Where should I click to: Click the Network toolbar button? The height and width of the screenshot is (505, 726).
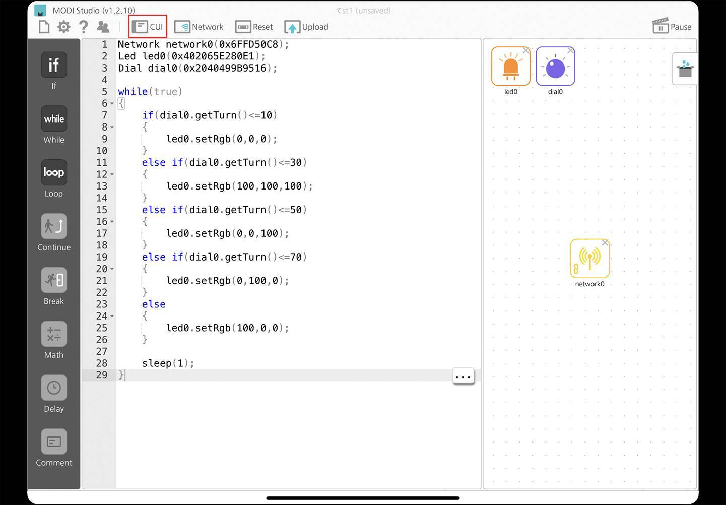point(199,27)
